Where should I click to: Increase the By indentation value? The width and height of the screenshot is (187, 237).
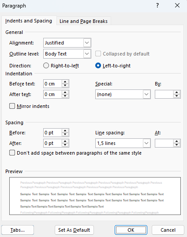click(177, 93)
